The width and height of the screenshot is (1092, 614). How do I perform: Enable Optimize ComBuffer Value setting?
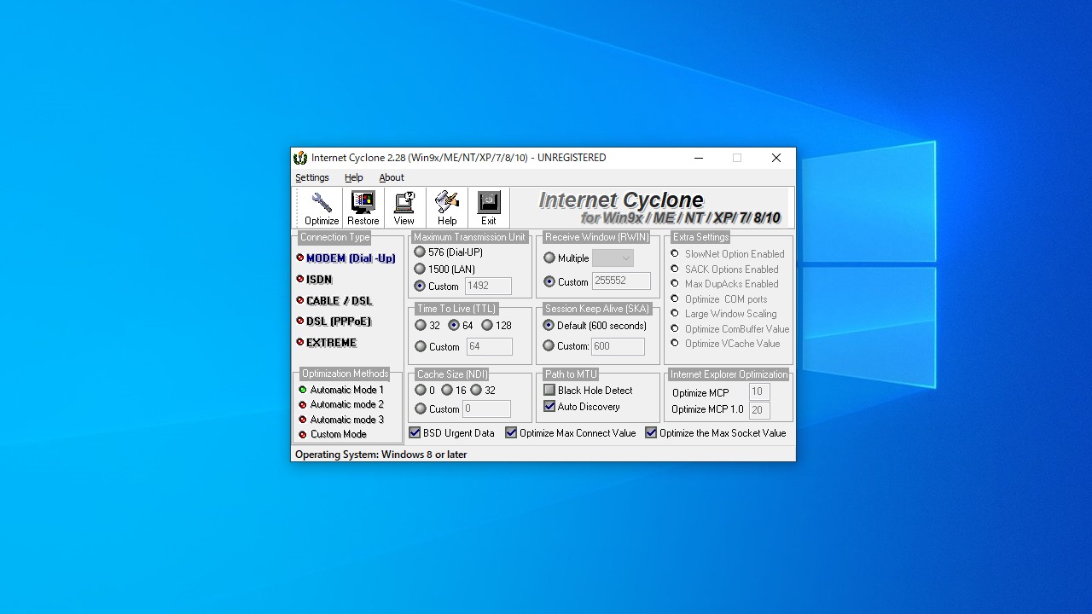(x=675, y=328)
